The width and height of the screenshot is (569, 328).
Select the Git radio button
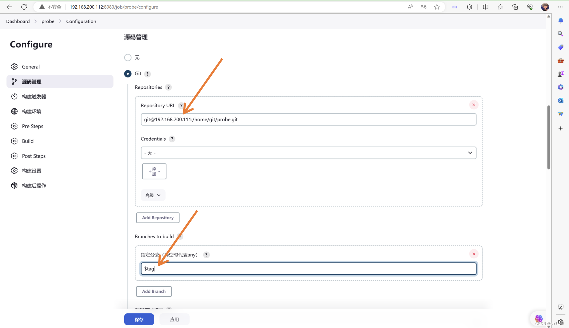[x=128, y=74]
